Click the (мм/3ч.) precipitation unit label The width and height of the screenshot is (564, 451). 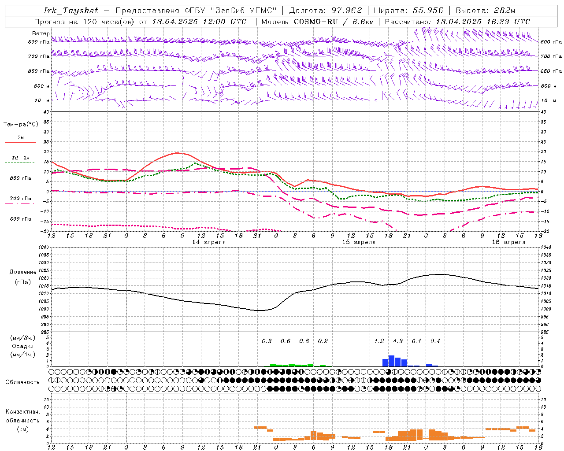(x=22, y=338)
